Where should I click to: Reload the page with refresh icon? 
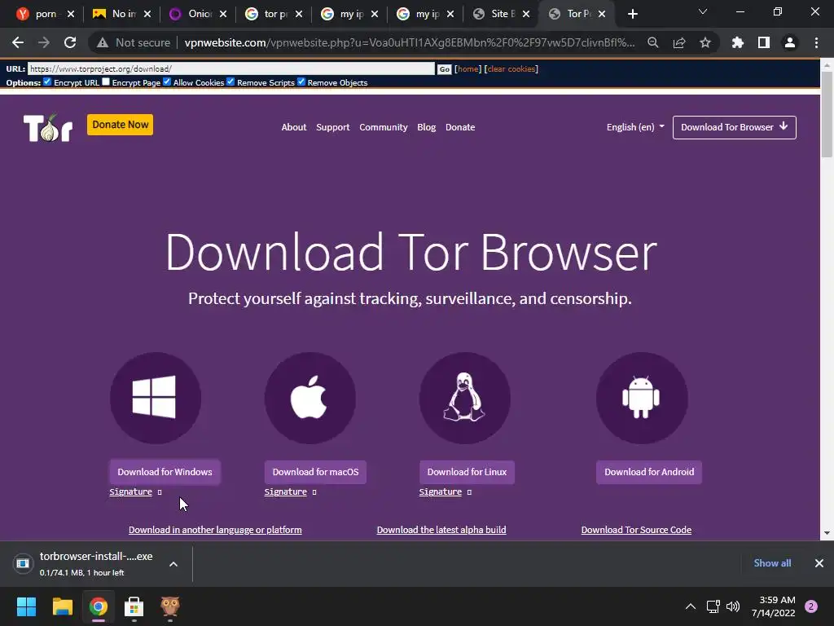click(70, 42)
